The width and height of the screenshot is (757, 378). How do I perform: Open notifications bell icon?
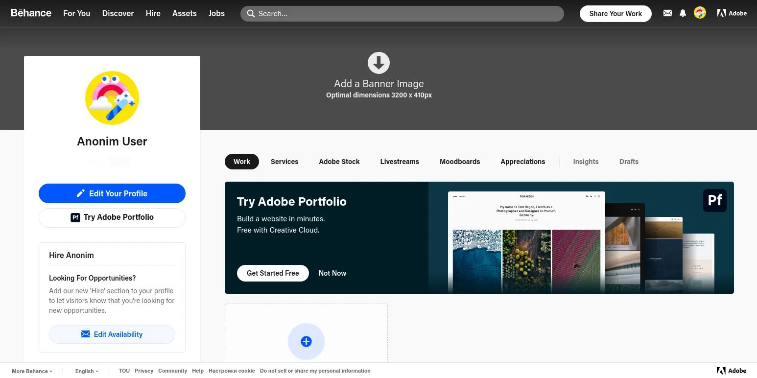(683, 13)
